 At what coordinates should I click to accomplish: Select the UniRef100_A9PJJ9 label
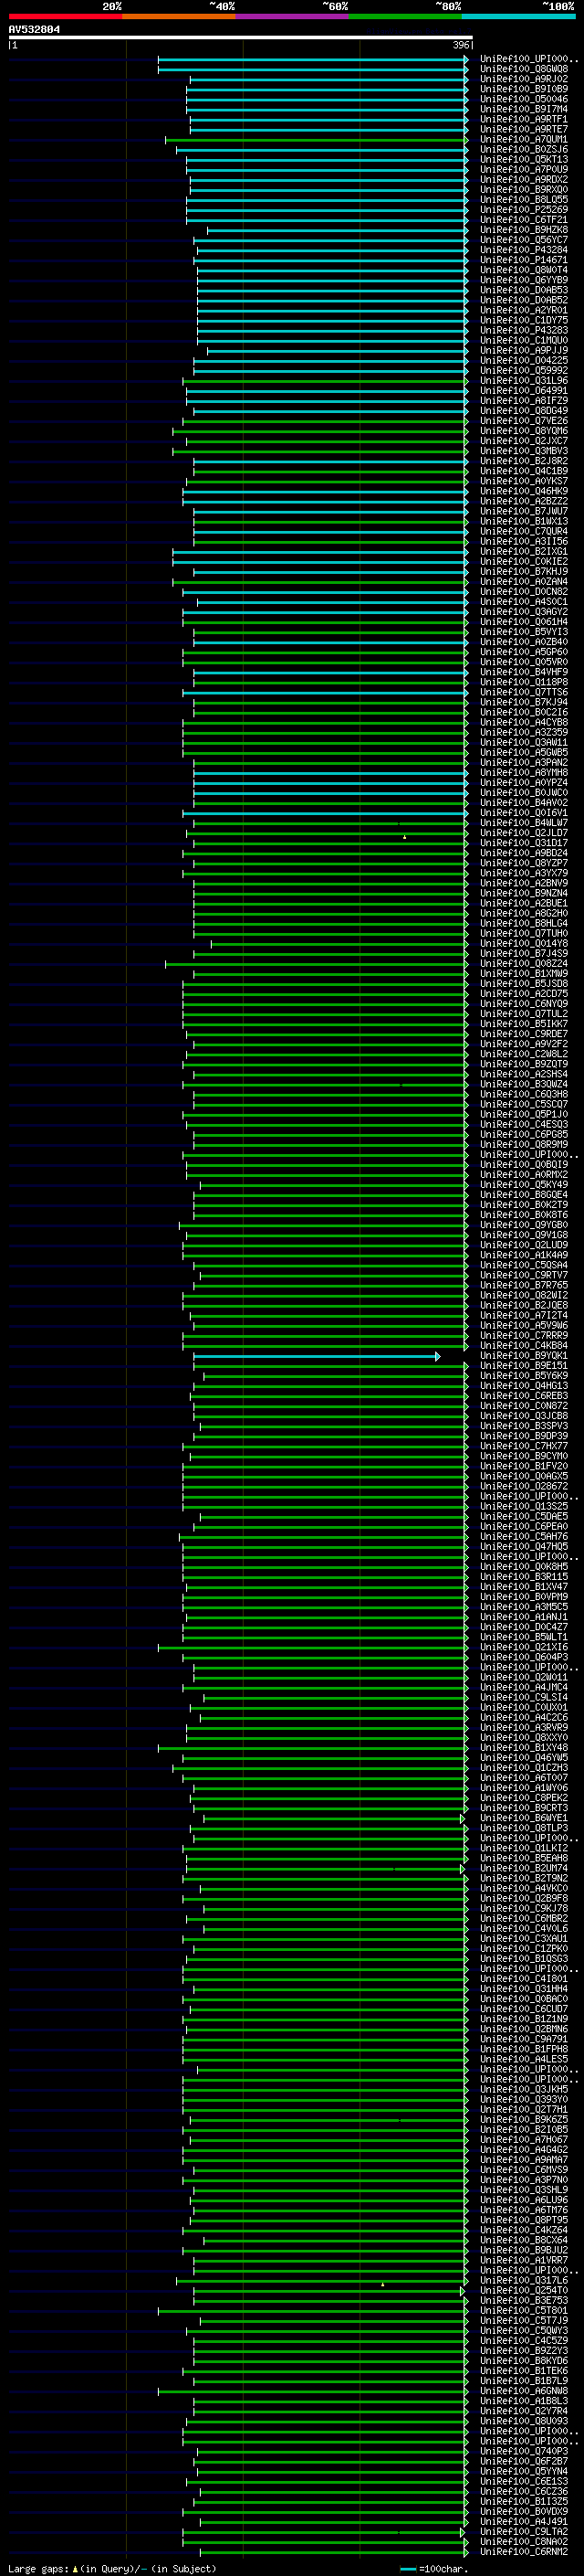coord(523,351)
